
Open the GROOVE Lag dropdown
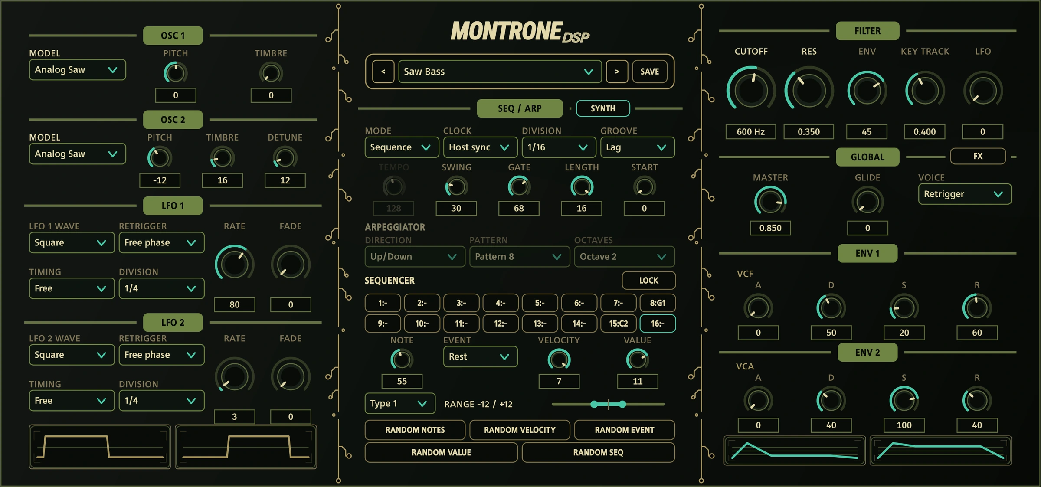(637, 147)
